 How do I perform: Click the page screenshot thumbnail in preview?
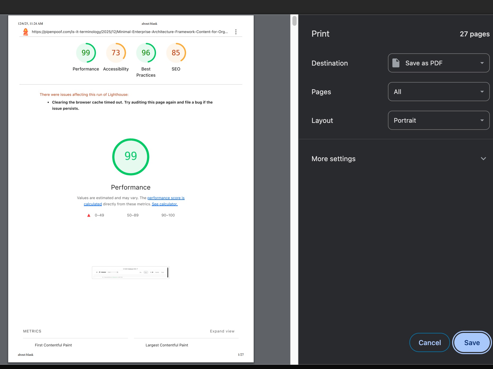(131, 273)
